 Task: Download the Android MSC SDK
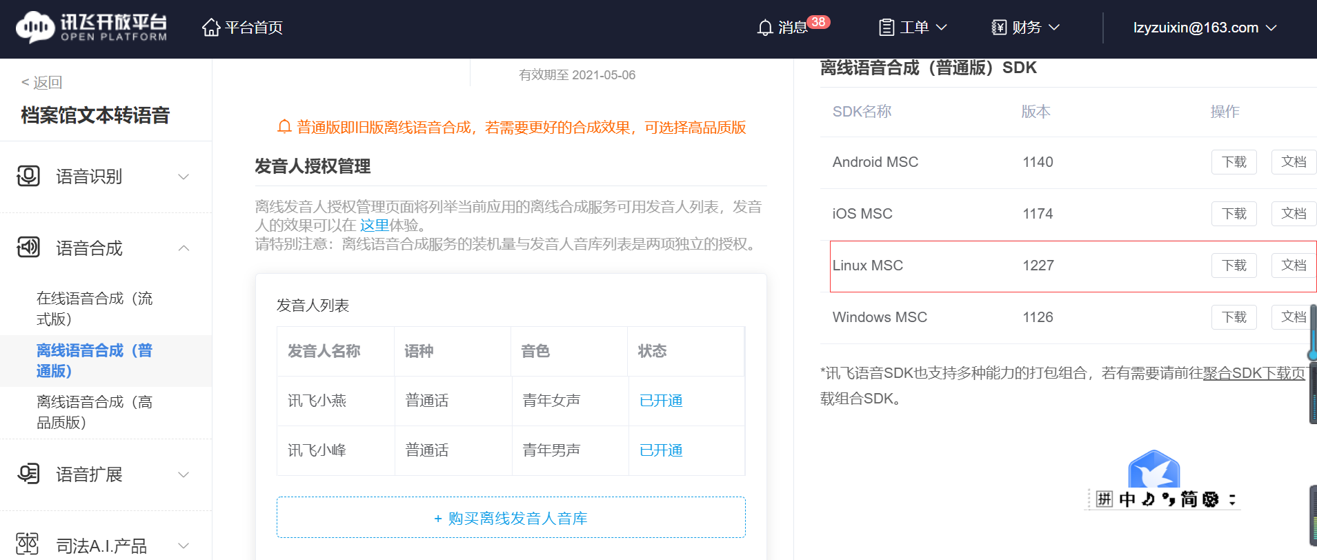[1234, 162]
